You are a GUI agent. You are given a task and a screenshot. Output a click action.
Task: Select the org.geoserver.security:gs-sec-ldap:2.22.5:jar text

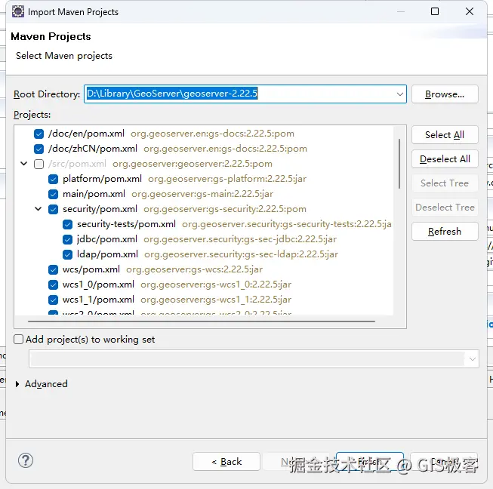pyautogui.click(x=241, y=254)
